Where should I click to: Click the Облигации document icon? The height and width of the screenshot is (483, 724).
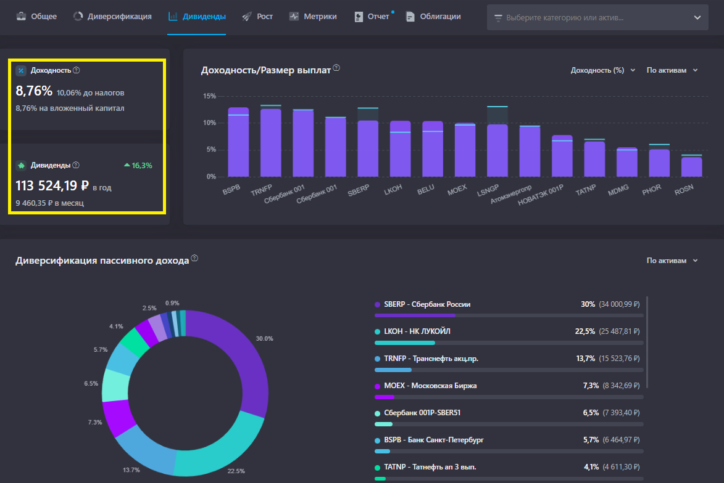(410, 17)
